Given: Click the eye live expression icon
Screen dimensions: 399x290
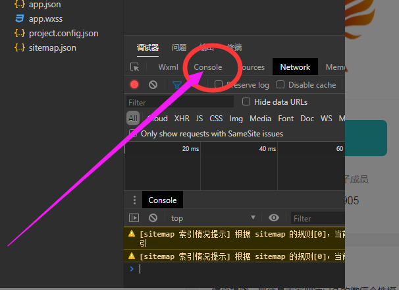Looking at the screenshot, I should tap(274, 218).
